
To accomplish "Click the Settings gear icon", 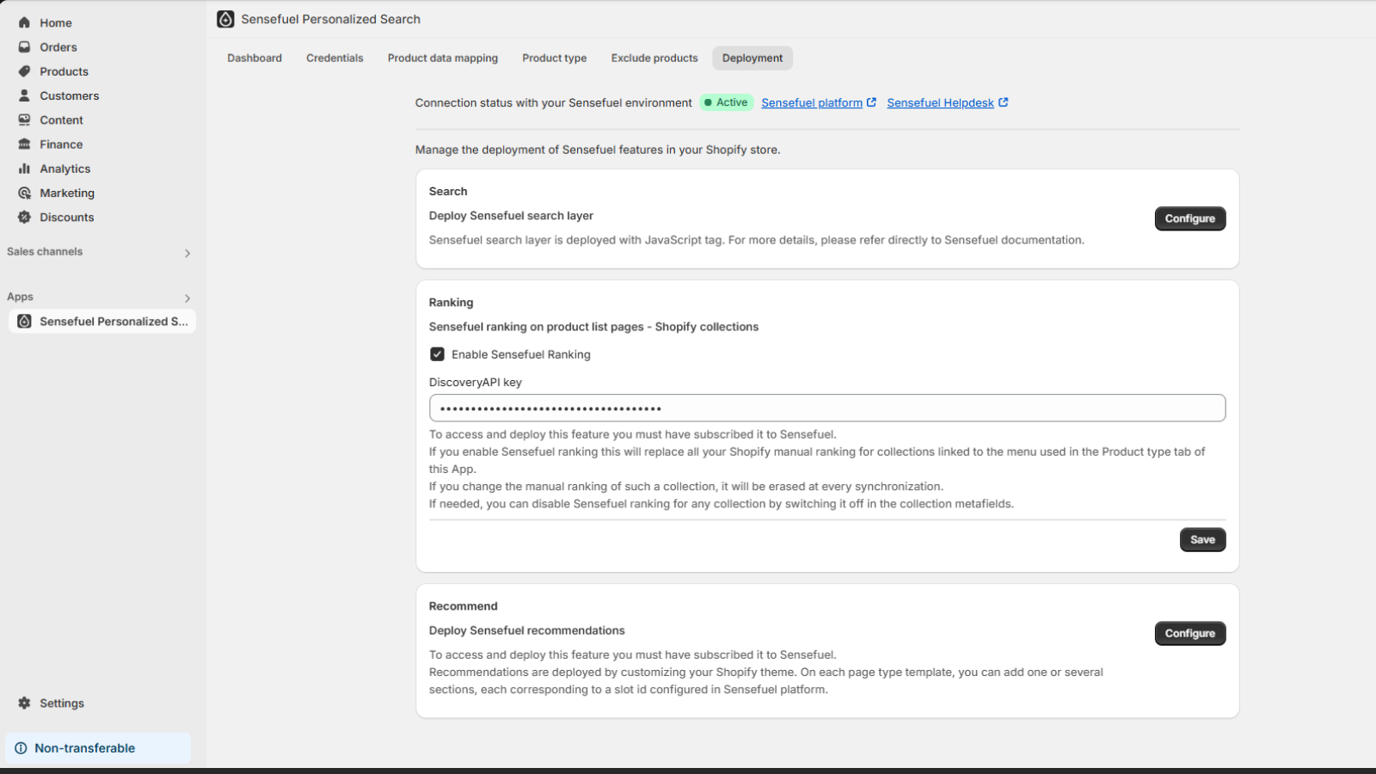I will (x=24, y=703).
